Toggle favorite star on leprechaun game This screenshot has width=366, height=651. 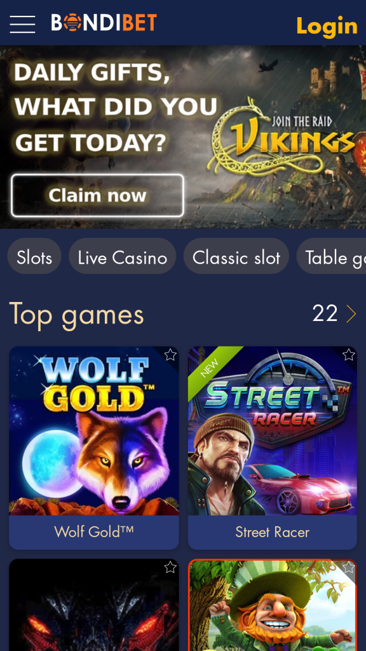tap(349, 567)
